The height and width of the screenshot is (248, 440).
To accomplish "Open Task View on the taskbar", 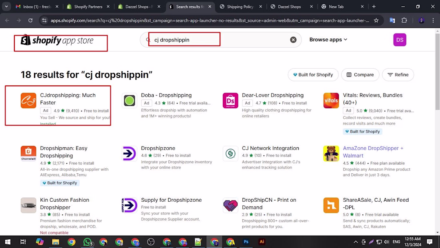I will [x=23, y=242].
